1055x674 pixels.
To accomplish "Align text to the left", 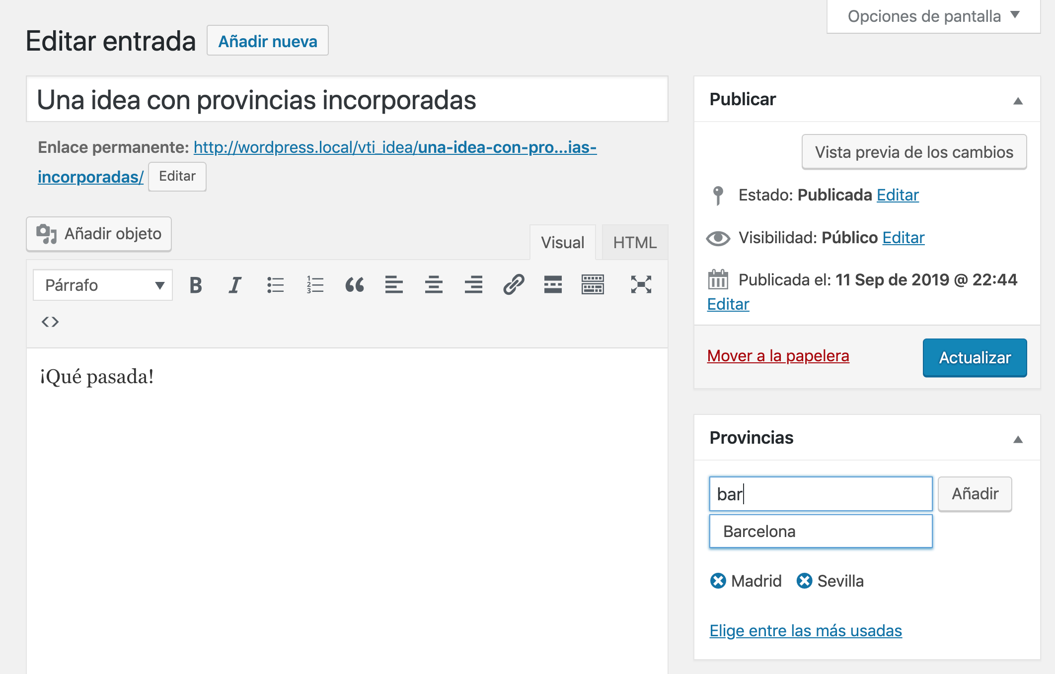I will pos(394,285).
